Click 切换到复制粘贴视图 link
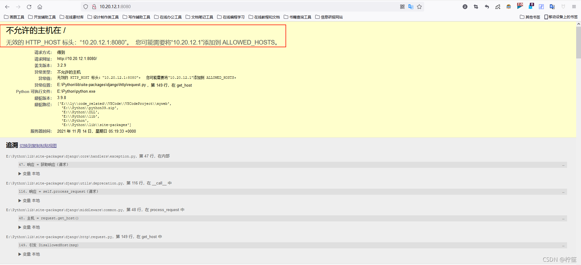581x265 pixels. click(38, 146)
